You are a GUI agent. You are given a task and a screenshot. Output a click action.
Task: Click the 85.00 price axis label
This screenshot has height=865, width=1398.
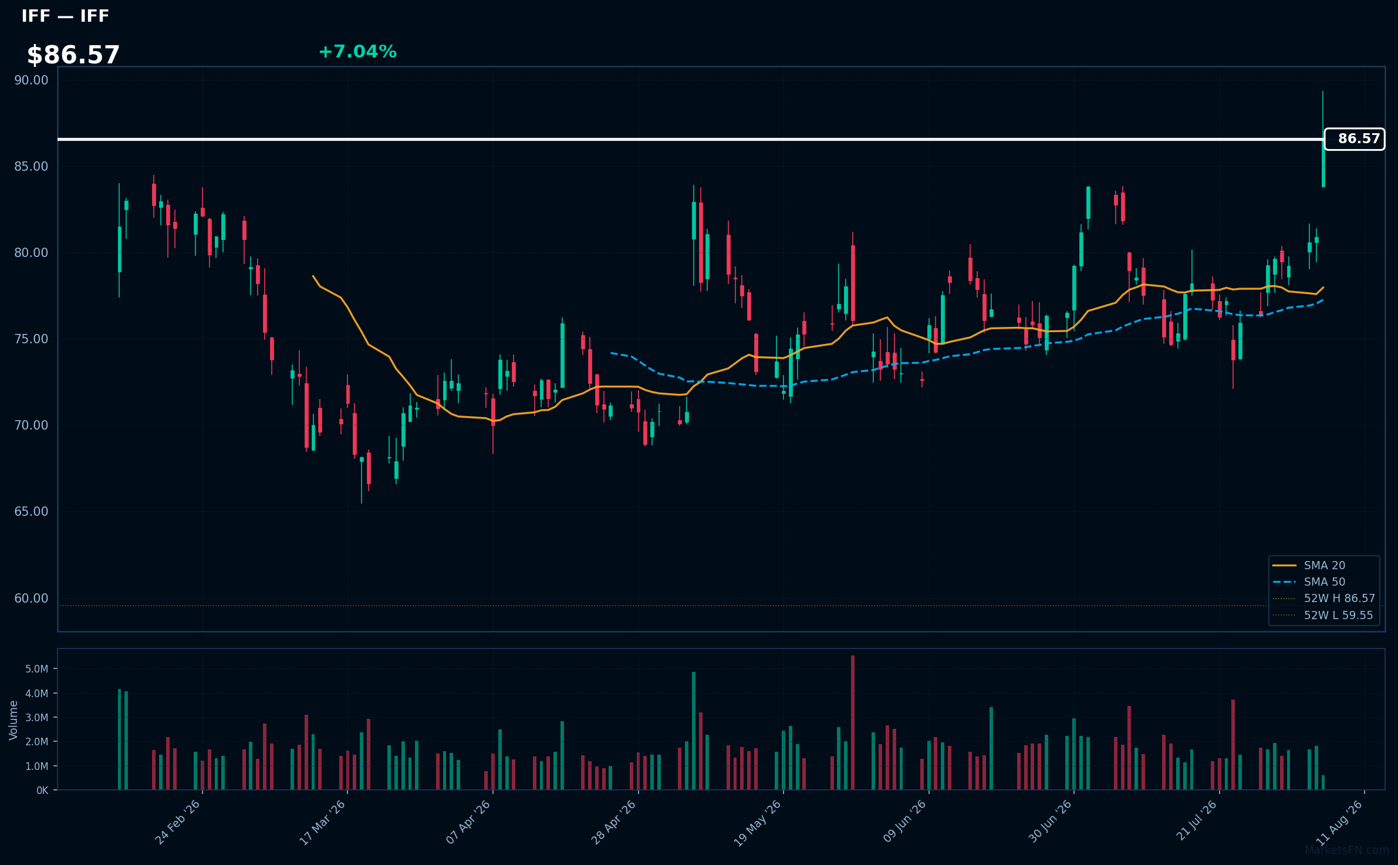click(x=31, y=167)
